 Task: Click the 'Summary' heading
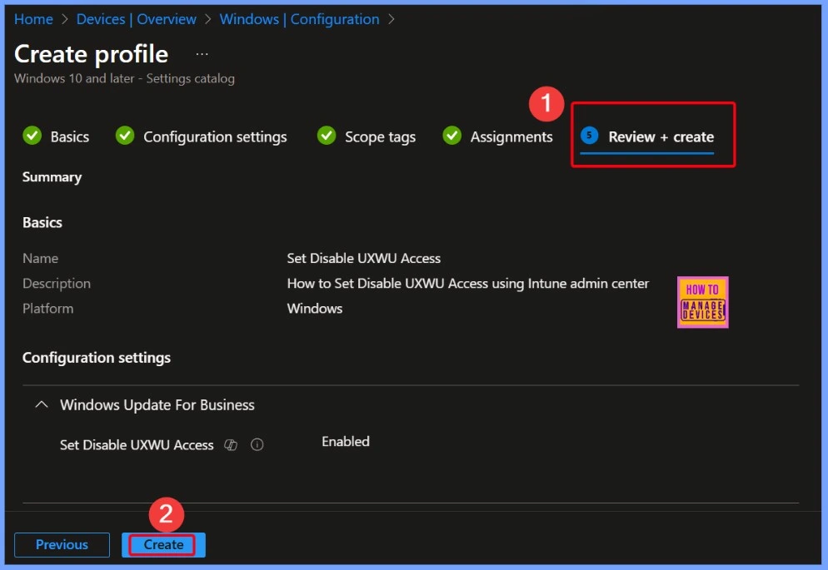tap(52, 177)
